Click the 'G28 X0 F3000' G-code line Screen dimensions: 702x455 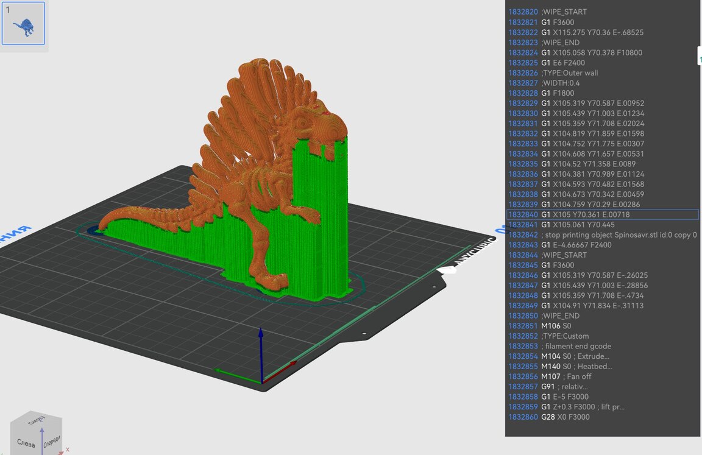(x=565, y=417)
